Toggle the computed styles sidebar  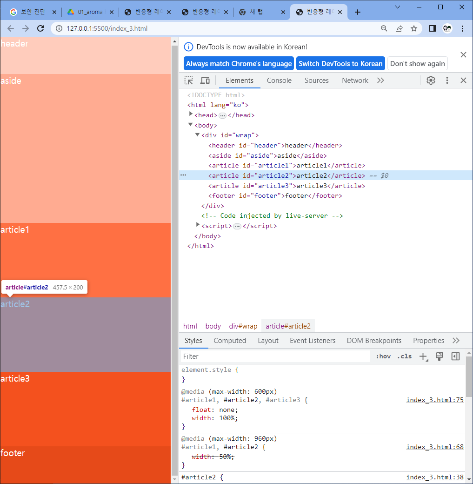tap(455, 356)
